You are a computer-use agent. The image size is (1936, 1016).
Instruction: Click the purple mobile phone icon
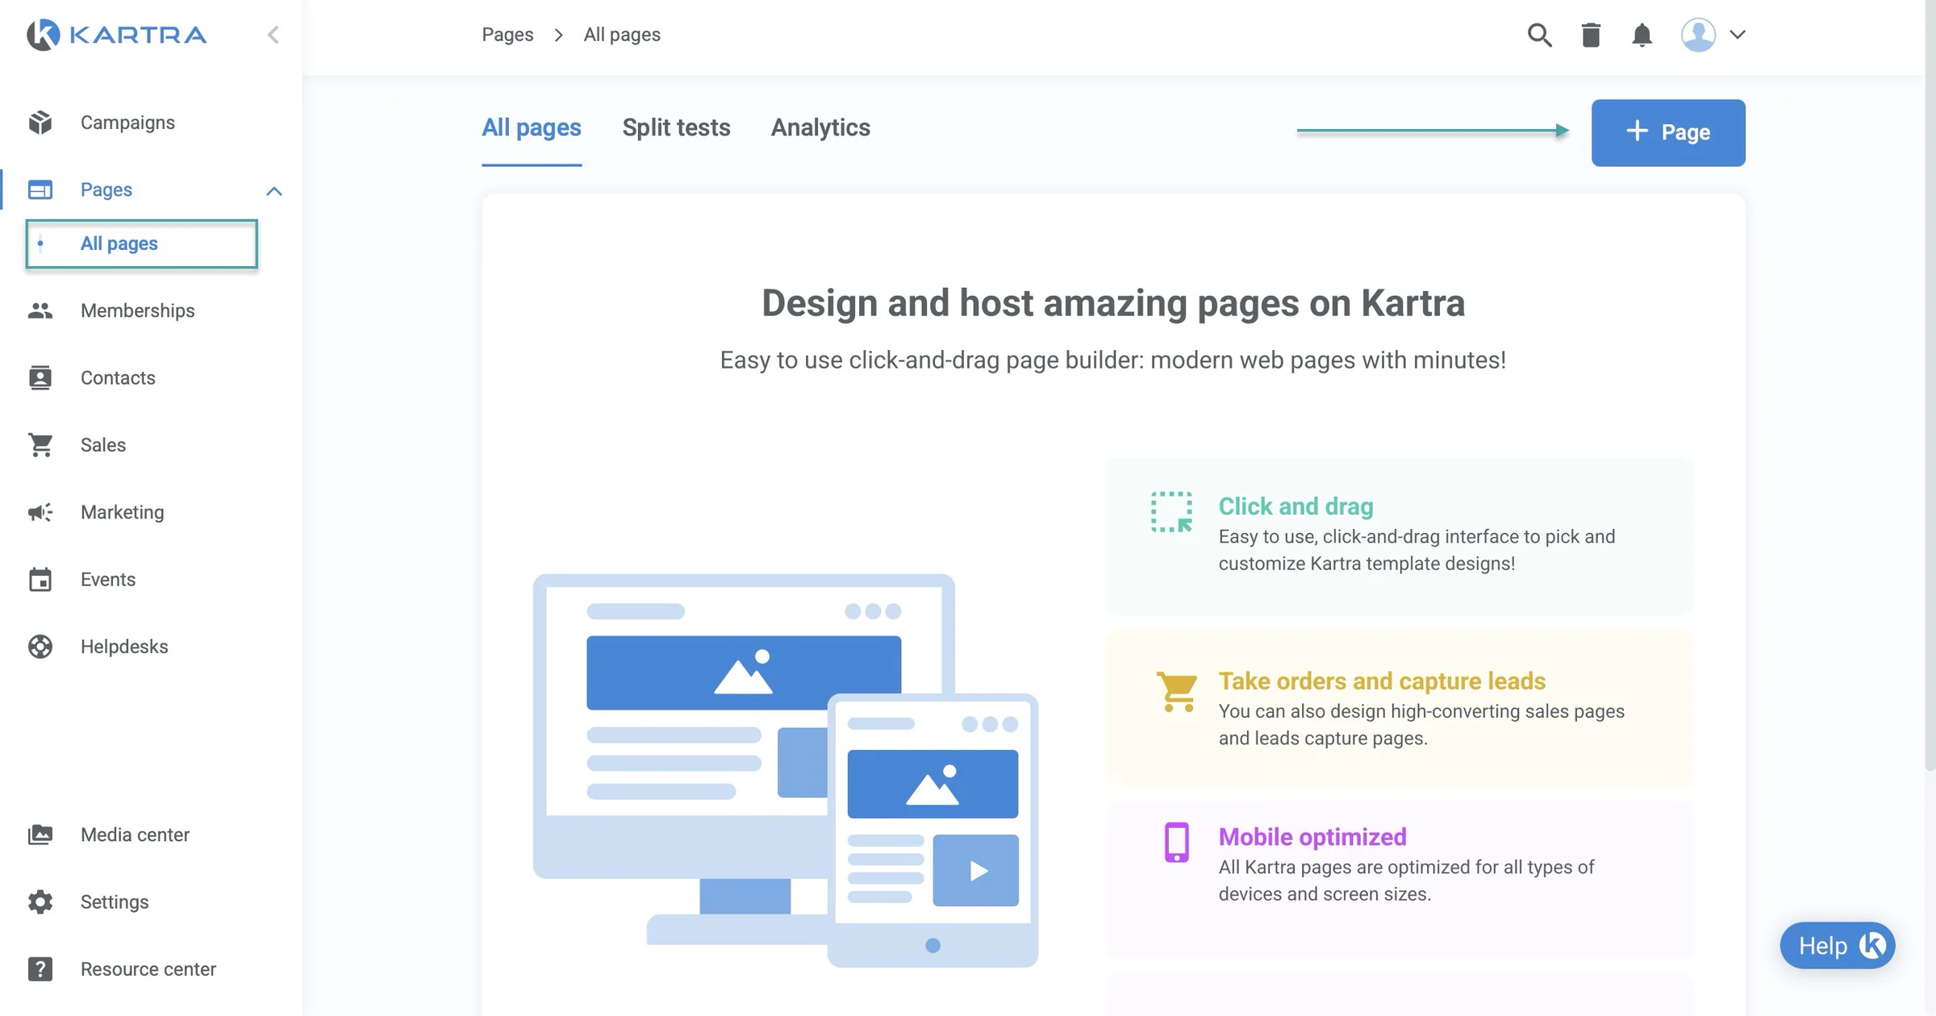(x=1177, y=843)
